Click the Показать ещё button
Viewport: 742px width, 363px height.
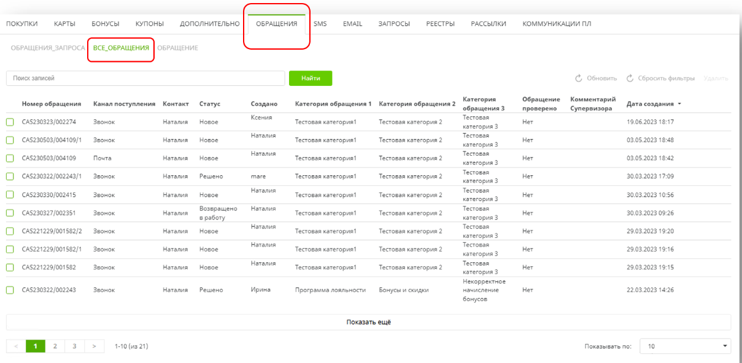point(368,323)
